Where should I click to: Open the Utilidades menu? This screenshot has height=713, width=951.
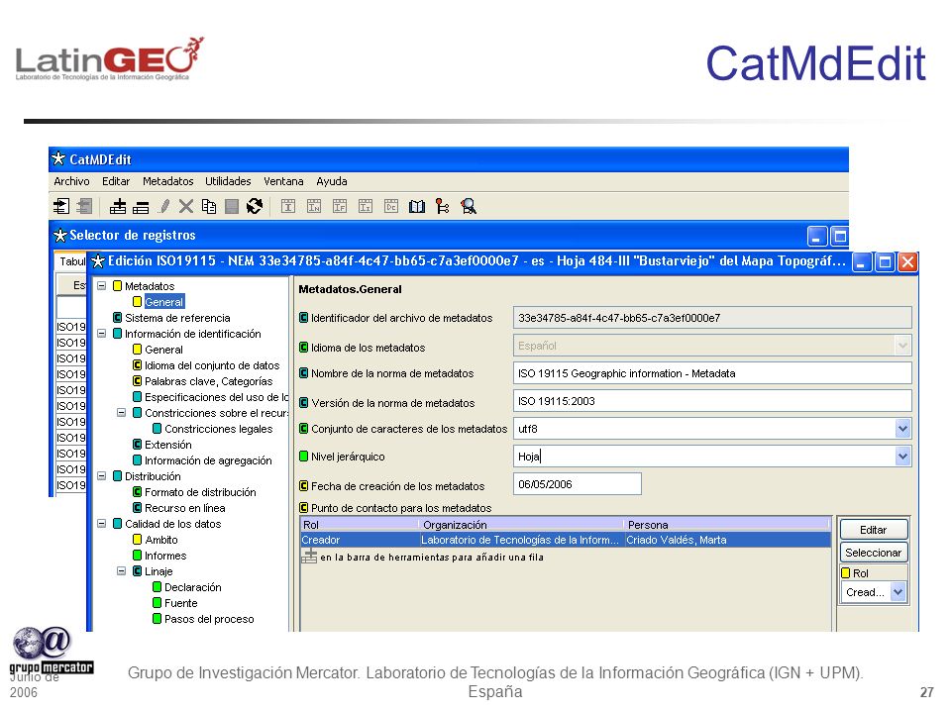click(228, 181)
